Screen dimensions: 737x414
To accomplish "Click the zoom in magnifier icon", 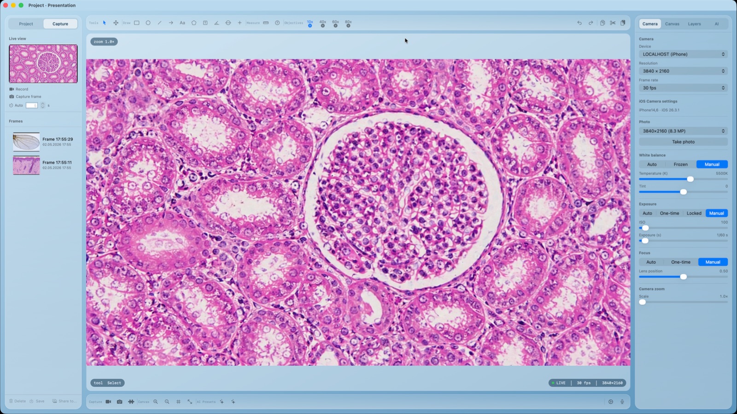I will coord(156,402).
